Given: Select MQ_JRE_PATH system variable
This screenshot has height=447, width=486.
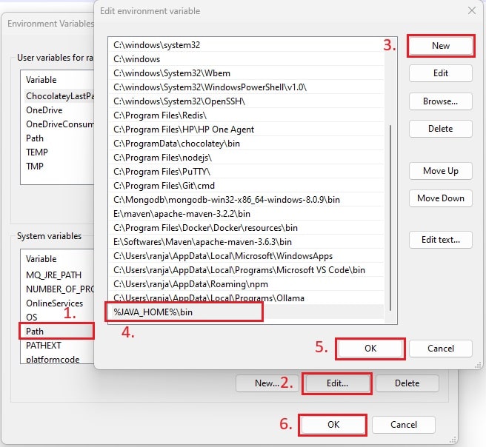Looking at the screenshot, I should pos(57,275).
